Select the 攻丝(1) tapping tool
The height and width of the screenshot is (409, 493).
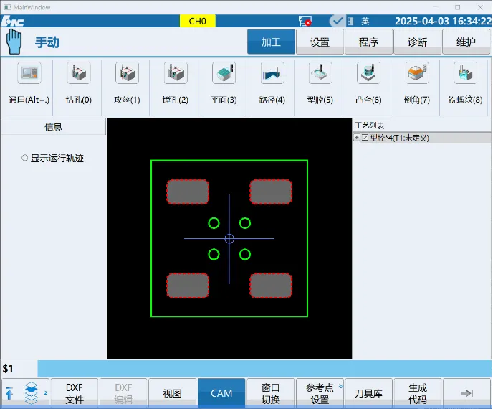[x=127, y=73]
